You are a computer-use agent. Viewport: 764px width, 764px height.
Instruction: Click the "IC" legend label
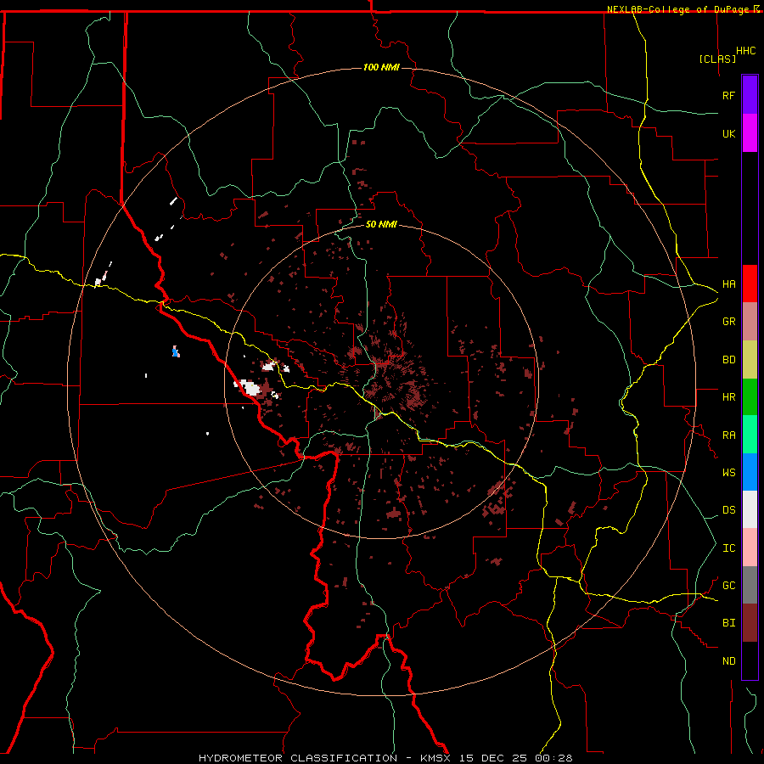click(729, 548)
